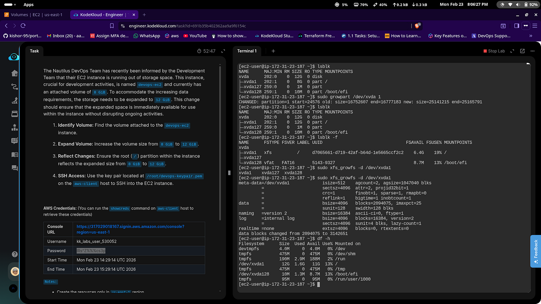Open the aws bookmark
This screenshot has width=541, height=304.
172,36
